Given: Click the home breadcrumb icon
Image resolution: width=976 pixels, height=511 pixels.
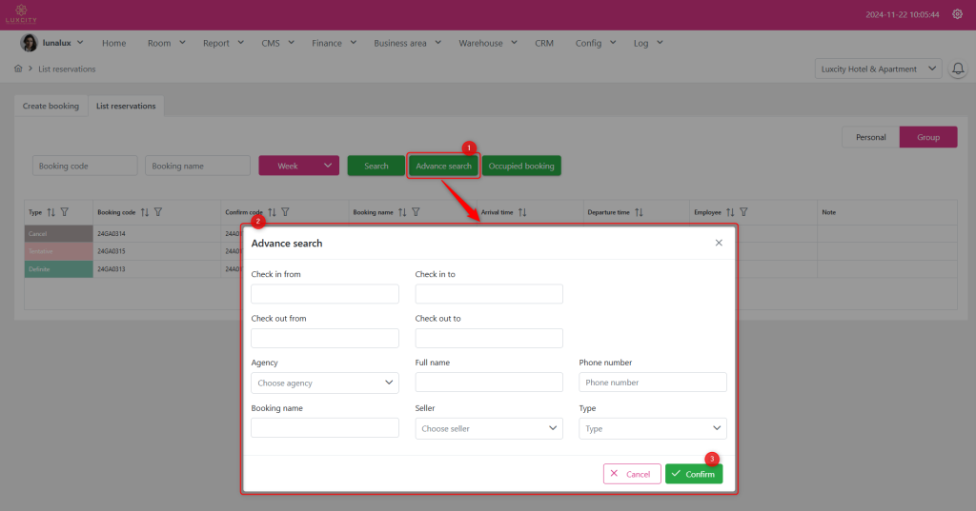Looking at the screenshot, I should pos(18,69).
